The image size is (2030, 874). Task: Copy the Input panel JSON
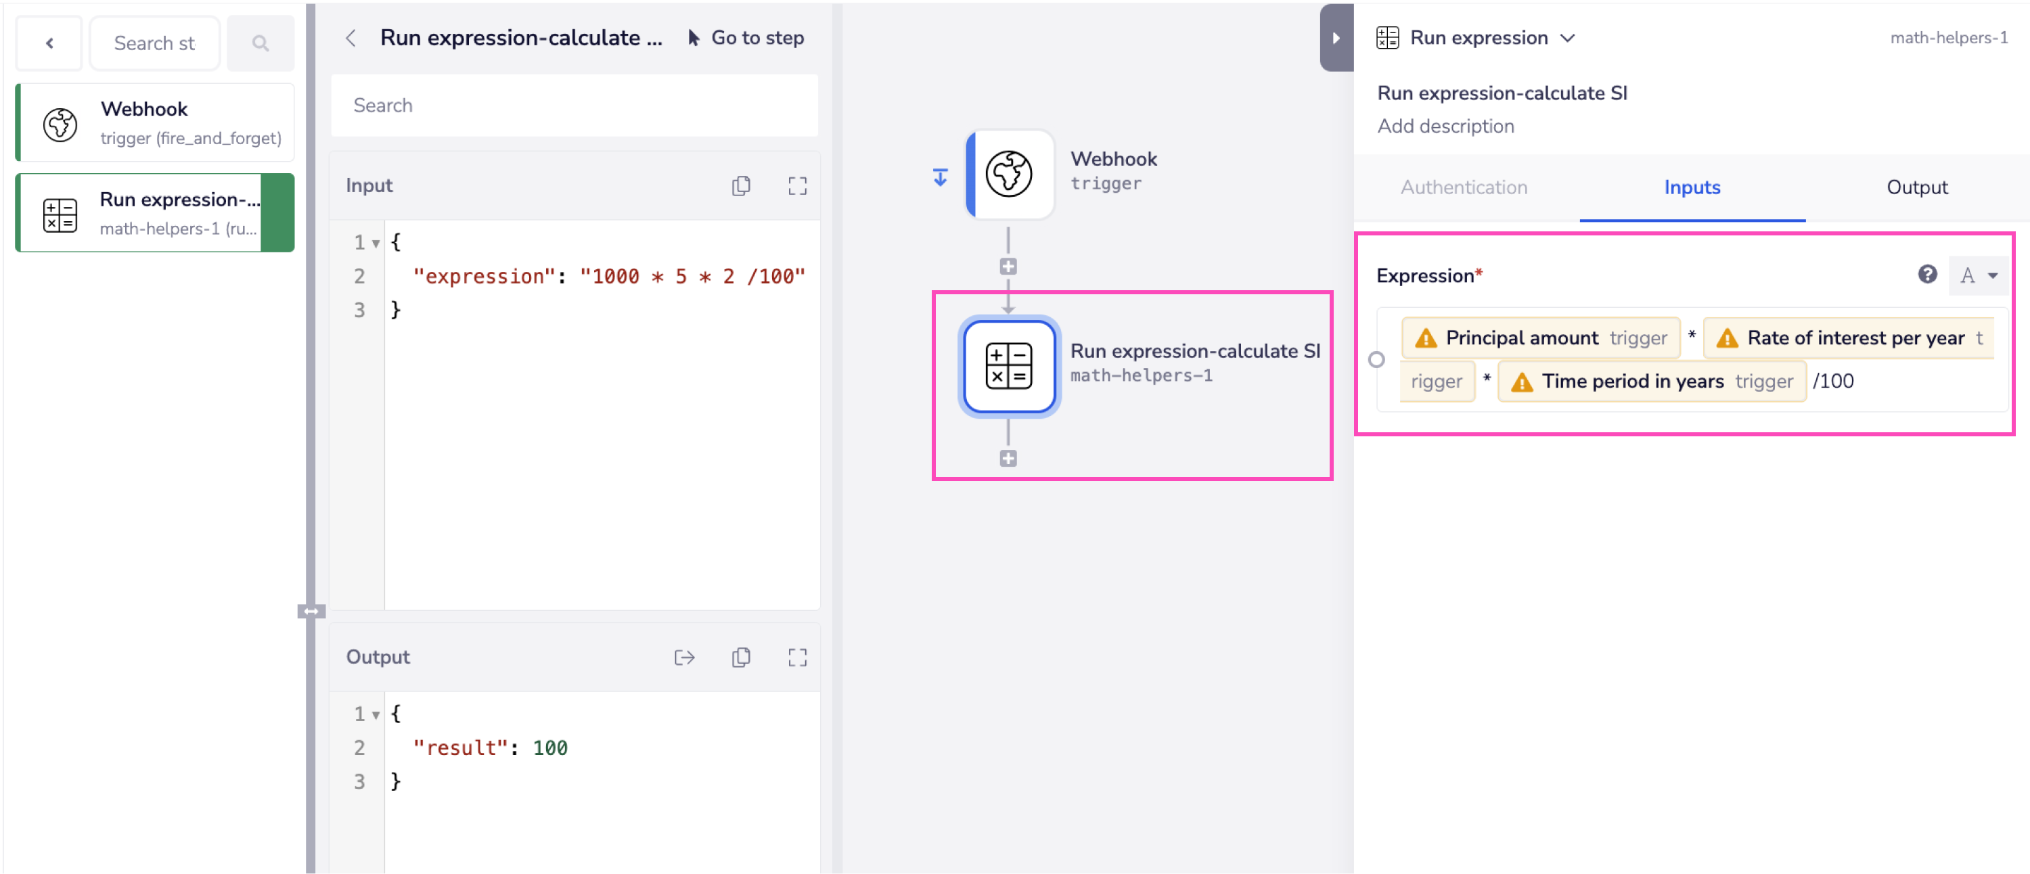tap(740, 186)
